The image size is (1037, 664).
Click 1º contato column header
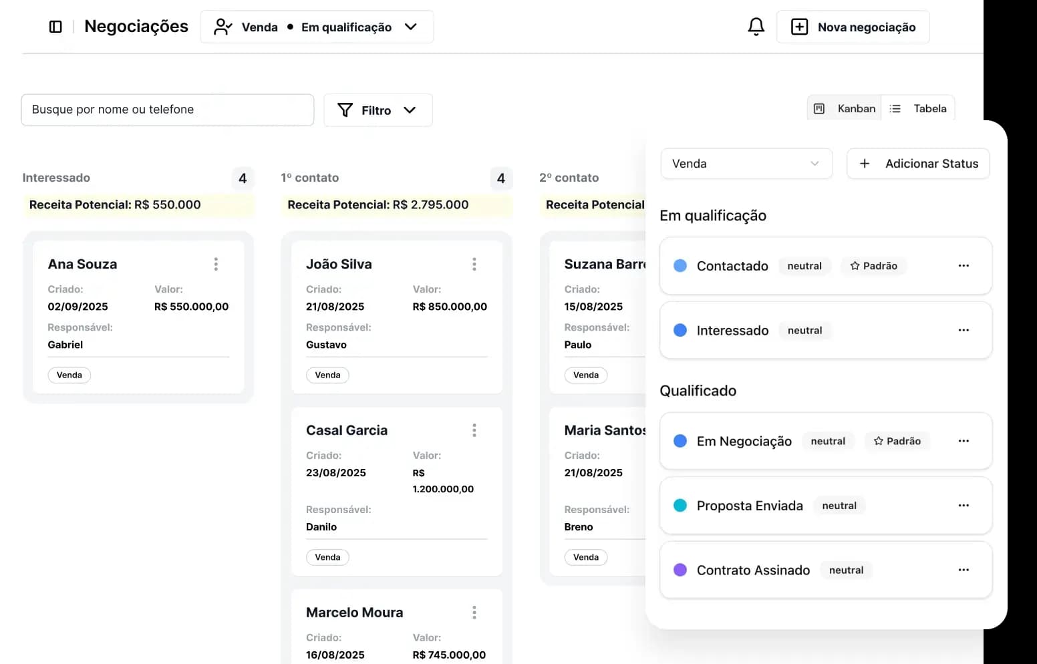tap(309, 178)
